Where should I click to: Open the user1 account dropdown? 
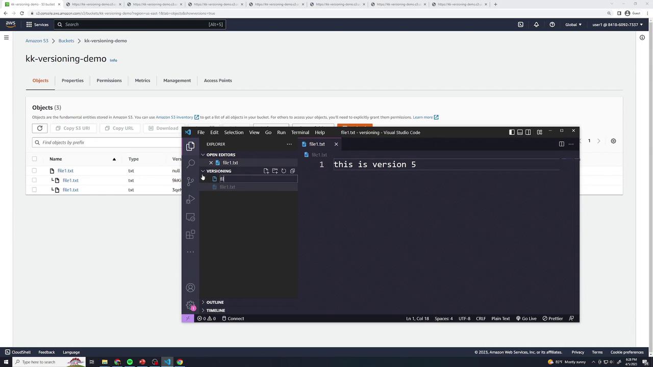(x=617, y=24)
